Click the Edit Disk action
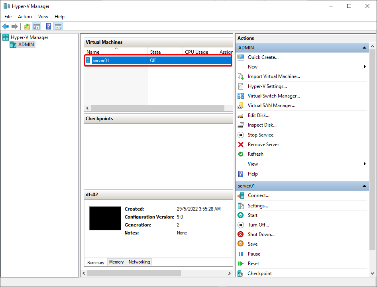Image resolution: width=377 pixels, height=287 pixels. 259,115
